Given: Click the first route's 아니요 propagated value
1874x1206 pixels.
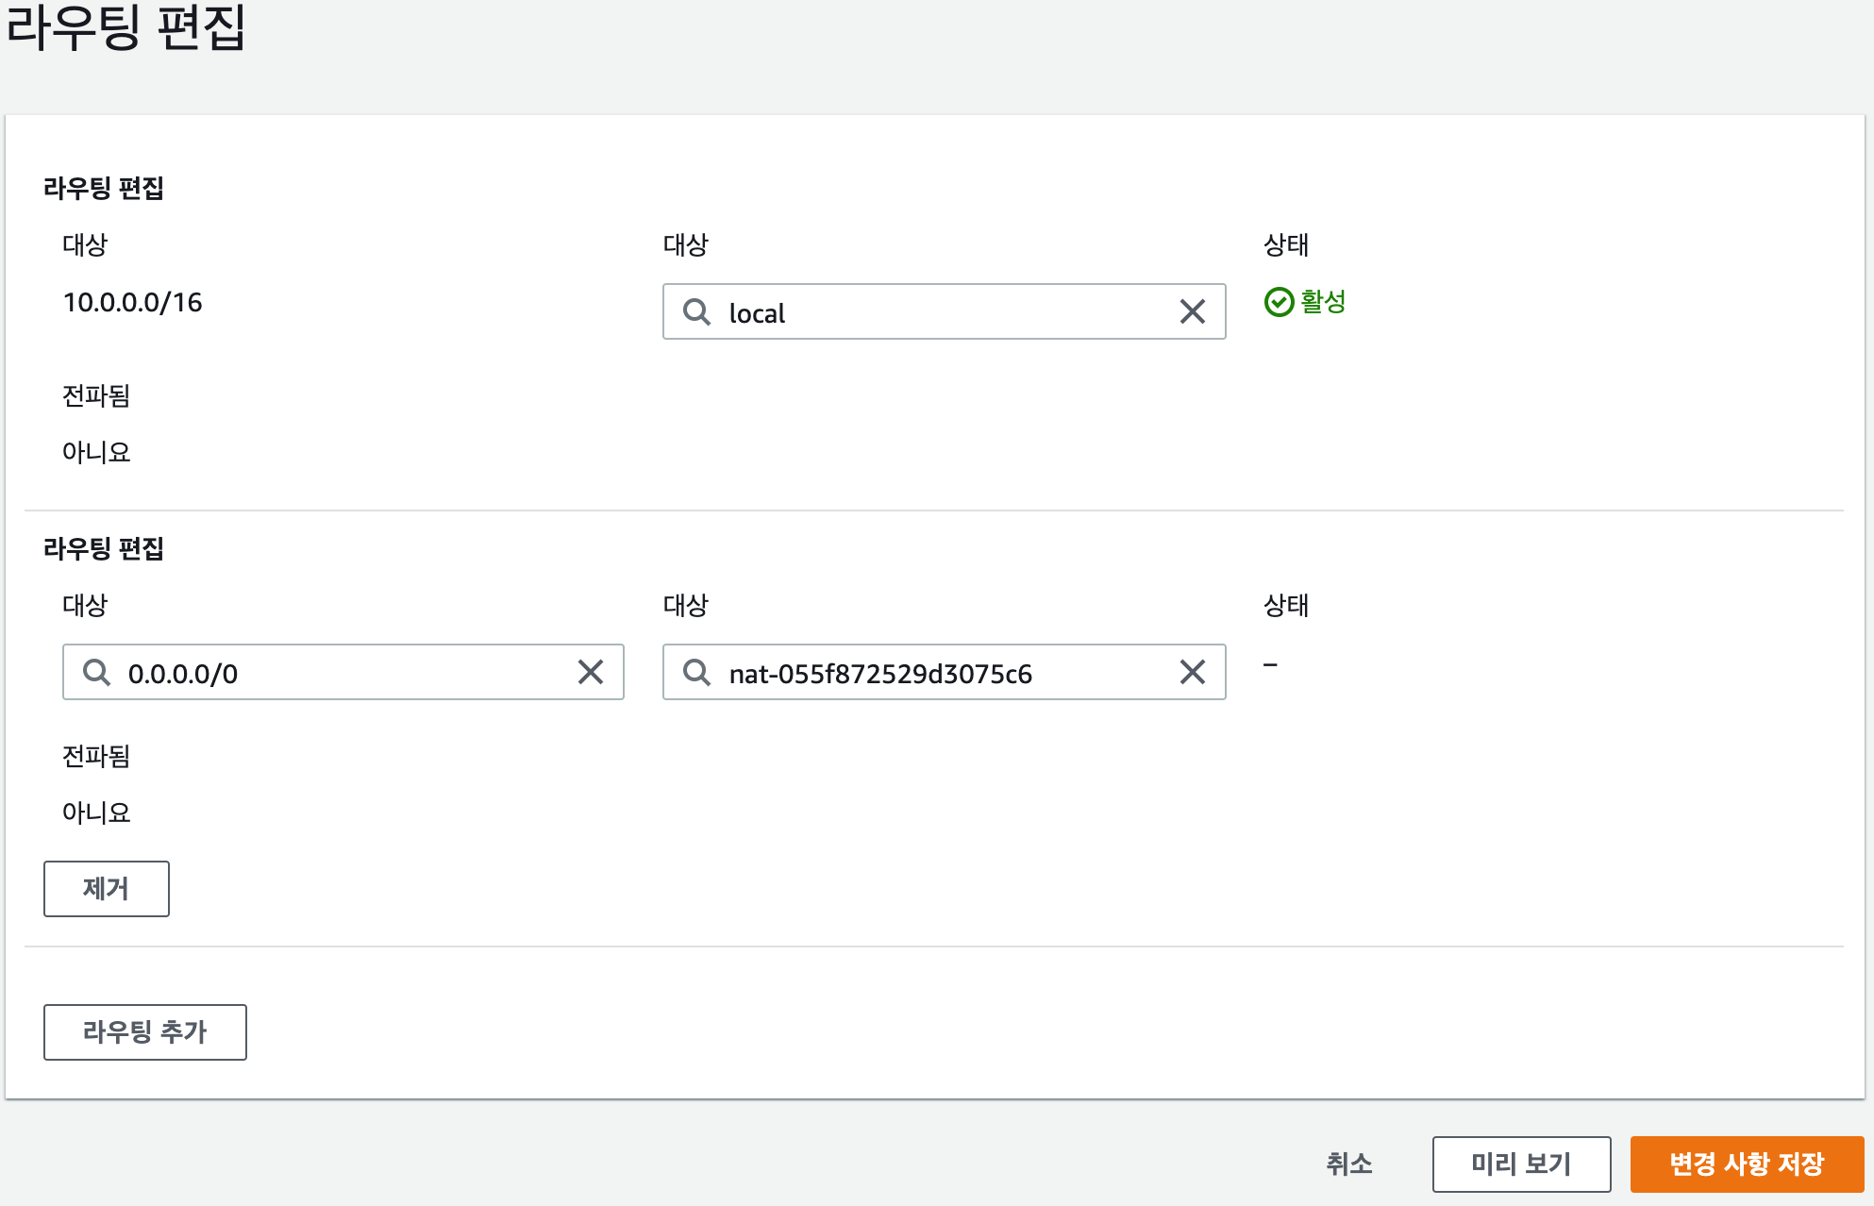Looking at the screenshot, I should point(95,452).
